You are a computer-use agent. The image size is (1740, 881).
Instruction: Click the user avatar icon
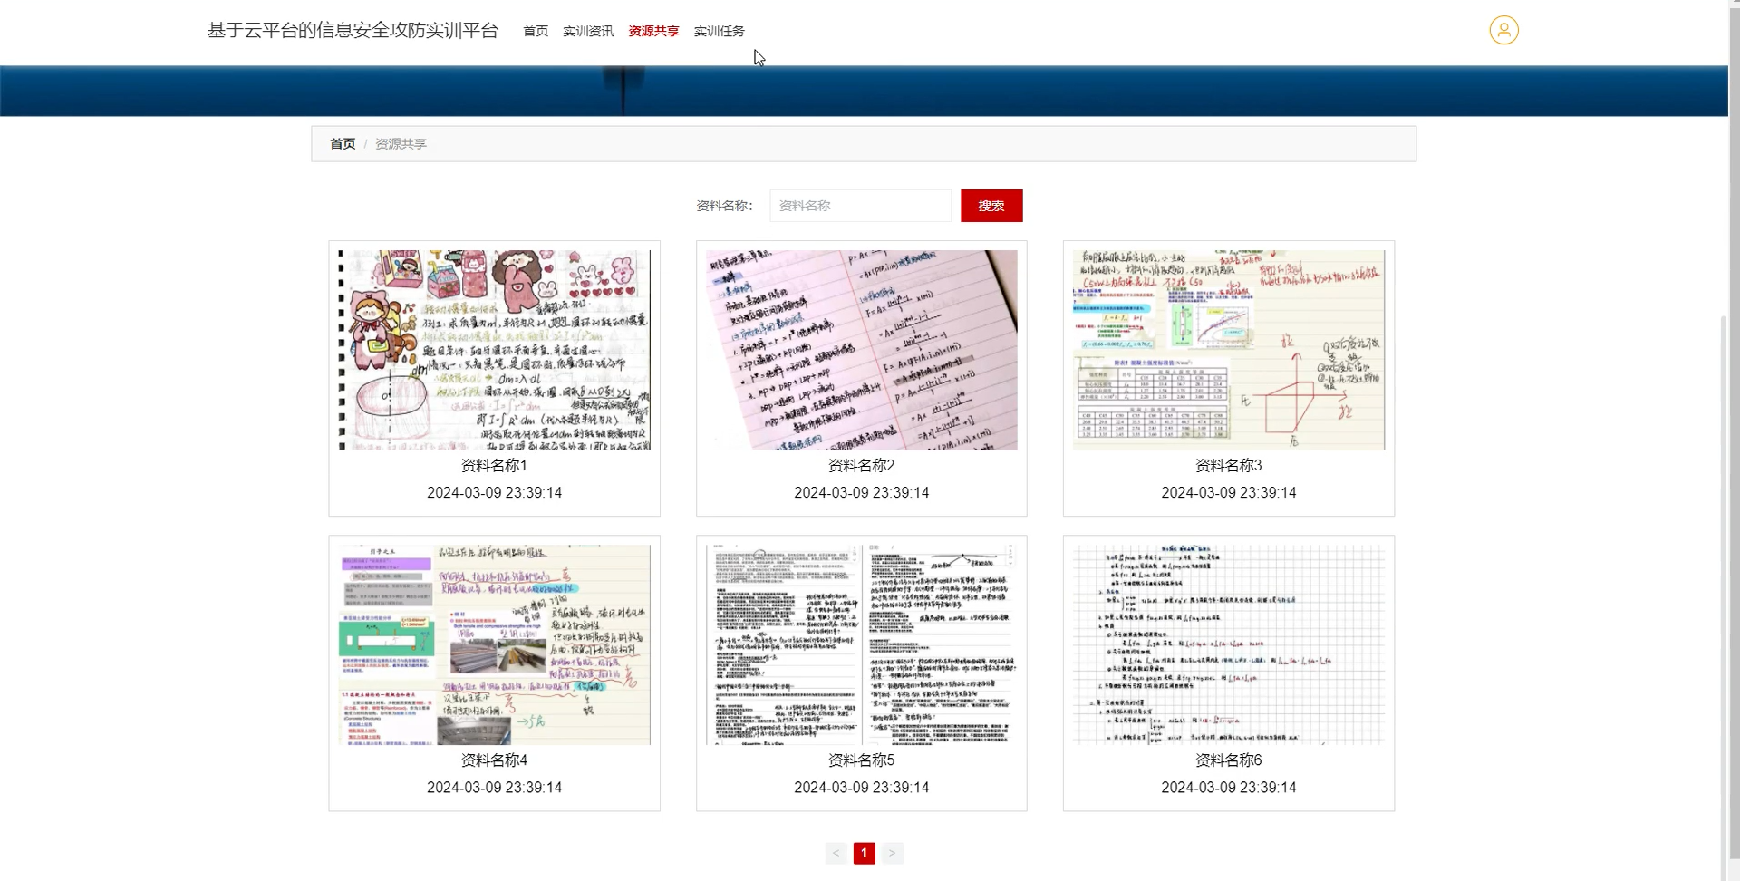[x=1503, y=30]
